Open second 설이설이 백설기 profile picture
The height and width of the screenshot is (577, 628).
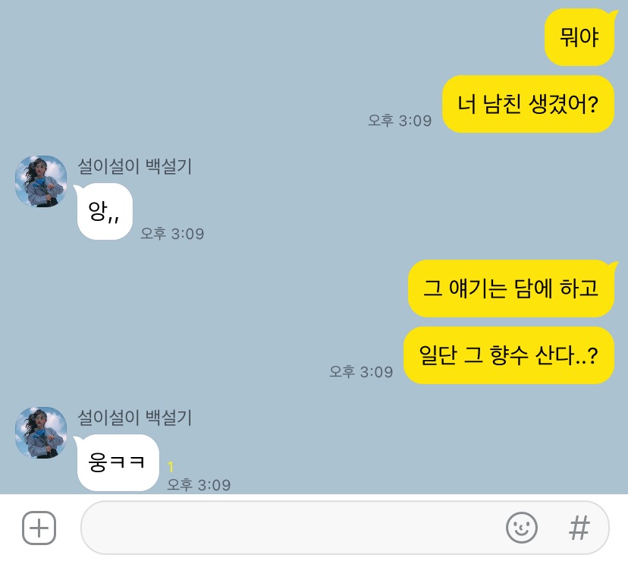point(41,433)
